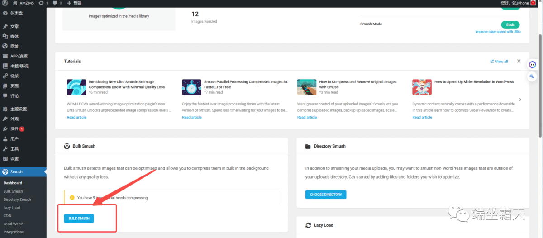Viewport: 543px width, 238px height.
Task: Click the Ultra Smush article thumbnail
Action: pos(76,87)
